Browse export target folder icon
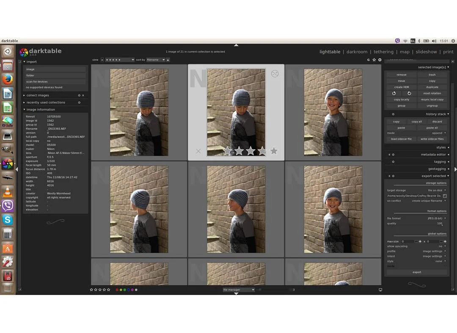This screenshot has width=457, height=333. click(x=444, y=196)
